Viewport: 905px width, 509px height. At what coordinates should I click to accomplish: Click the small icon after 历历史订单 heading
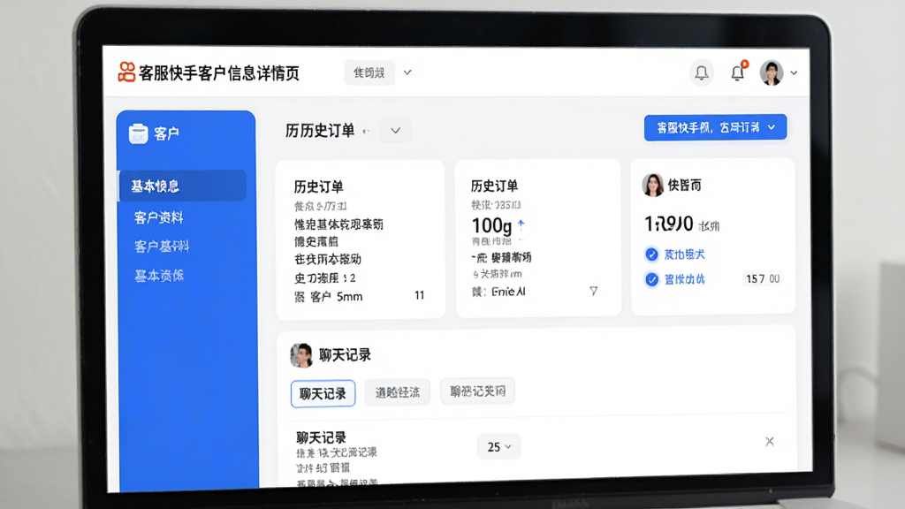(x=365, y=132)
